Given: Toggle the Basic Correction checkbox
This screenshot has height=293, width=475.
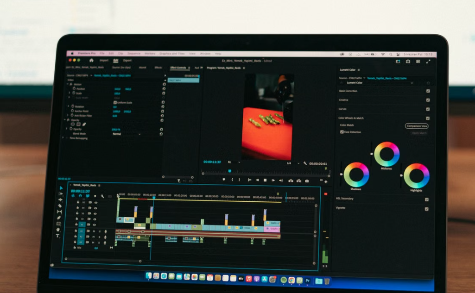Looking at the screenshot, I should (428, 91).
